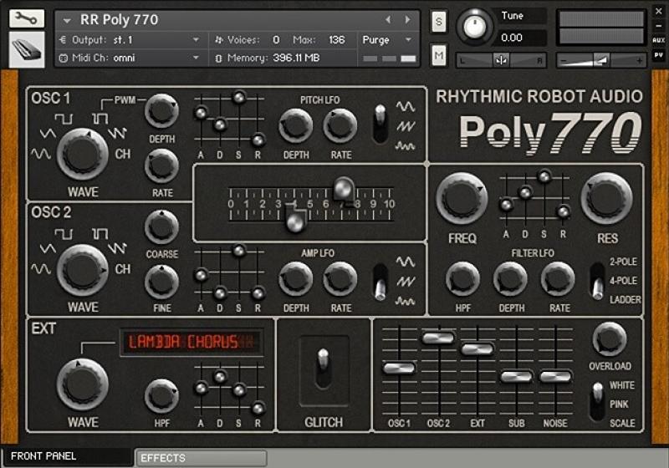Toggle the GLITCH switch
Image resolution: width=669 pixels, height=468 pixels.
[x=323, y=366]
